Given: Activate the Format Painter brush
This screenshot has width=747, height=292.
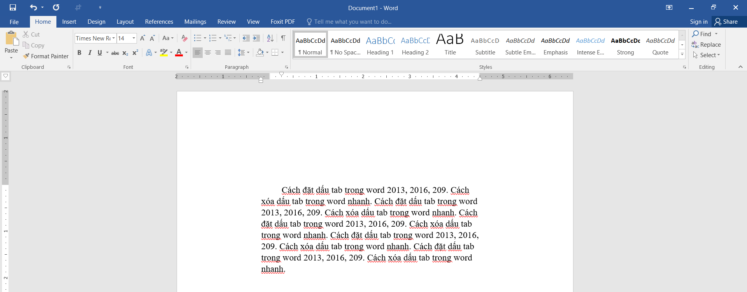Looking at the screenshot, I should point(46,56).
